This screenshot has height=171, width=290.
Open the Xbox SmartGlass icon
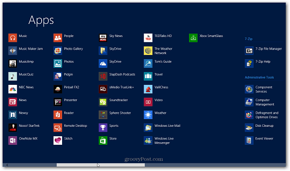click(193, 38)
